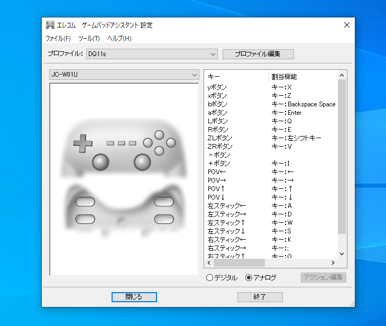Click the vertical scrollbar thumb in list
This screenshot has height=326, width=386.
(342, 157)
